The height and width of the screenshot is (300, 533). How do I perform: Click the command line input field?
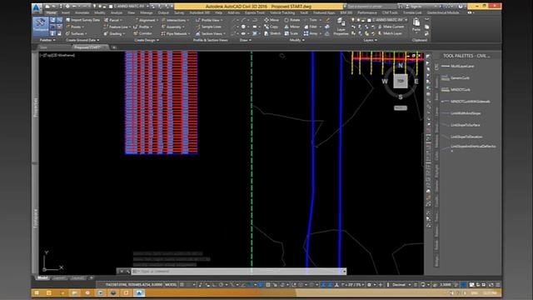click(238, 272)
